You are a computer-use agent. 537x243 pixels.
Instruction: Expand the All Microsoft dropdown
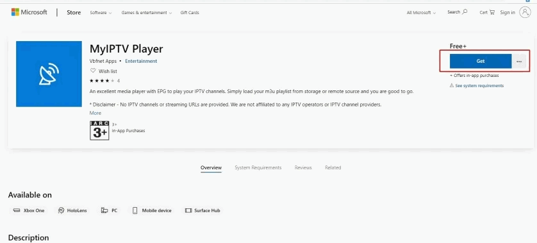tap(421, 13)
